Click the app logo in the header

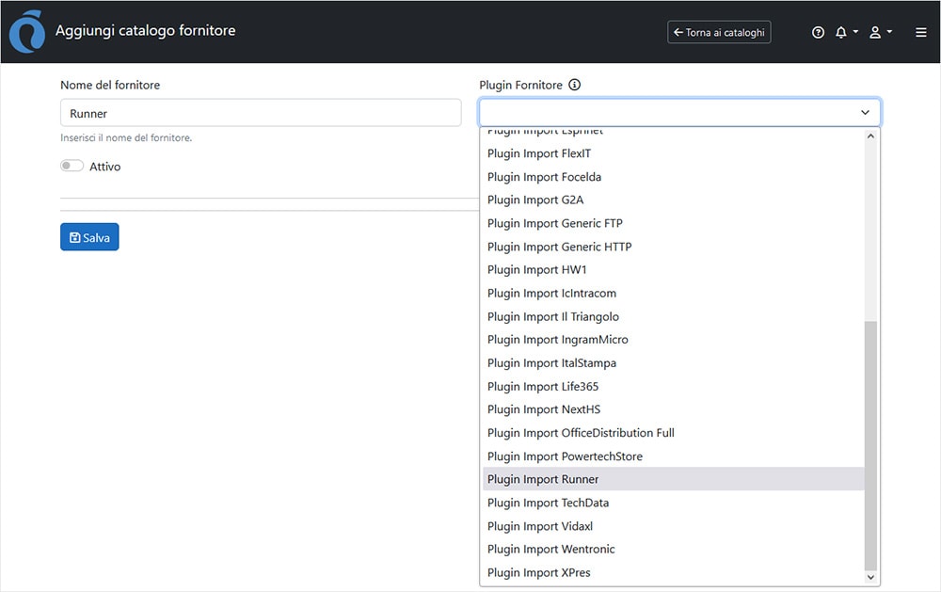(x=25, y=32)
